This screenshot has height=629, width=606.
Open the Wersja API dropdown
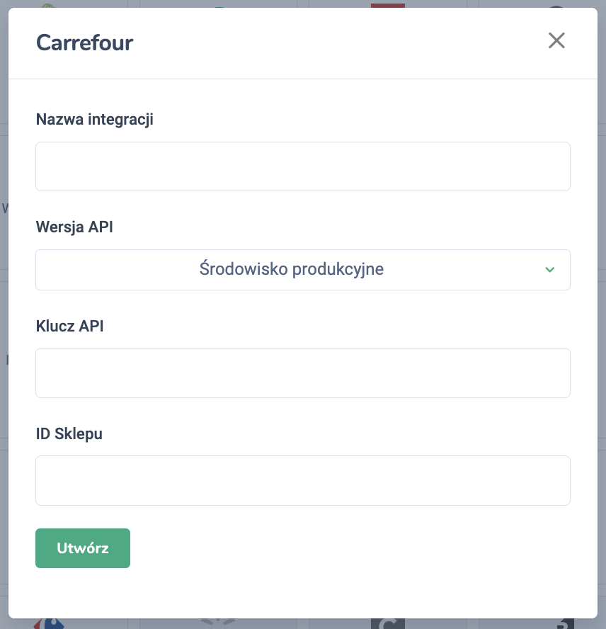(x=302, y=270)
